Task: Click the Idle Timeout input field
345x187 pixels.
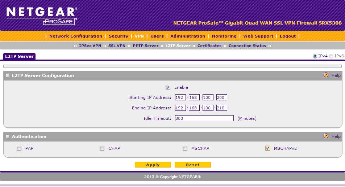Action: (204, 118)
